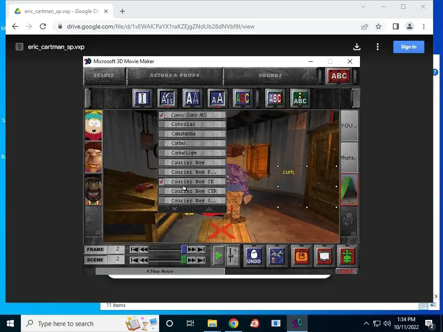Click the yellow 'cum' text in the text box

coord(289,172)
